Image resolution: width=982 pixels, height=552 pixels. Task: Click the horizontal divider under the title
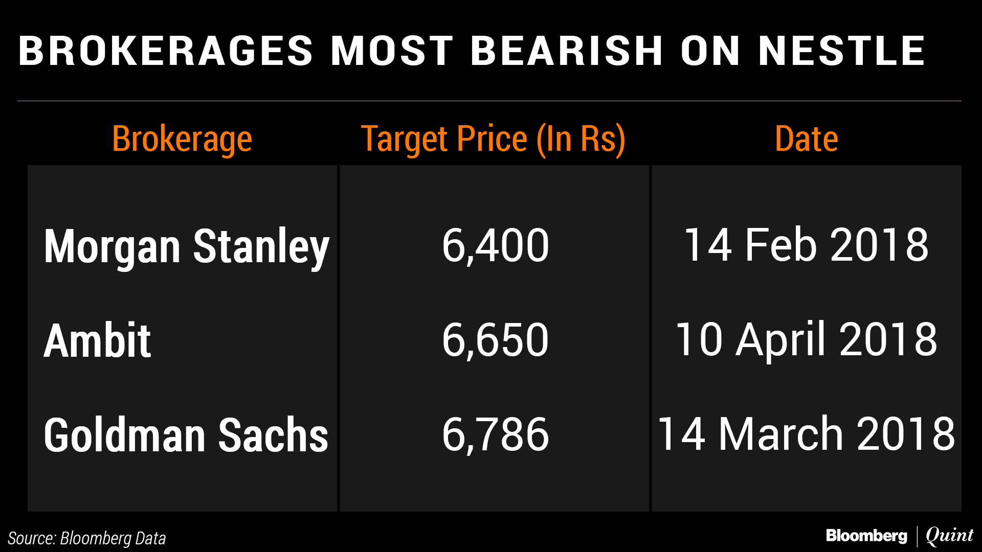click(489, 101)
